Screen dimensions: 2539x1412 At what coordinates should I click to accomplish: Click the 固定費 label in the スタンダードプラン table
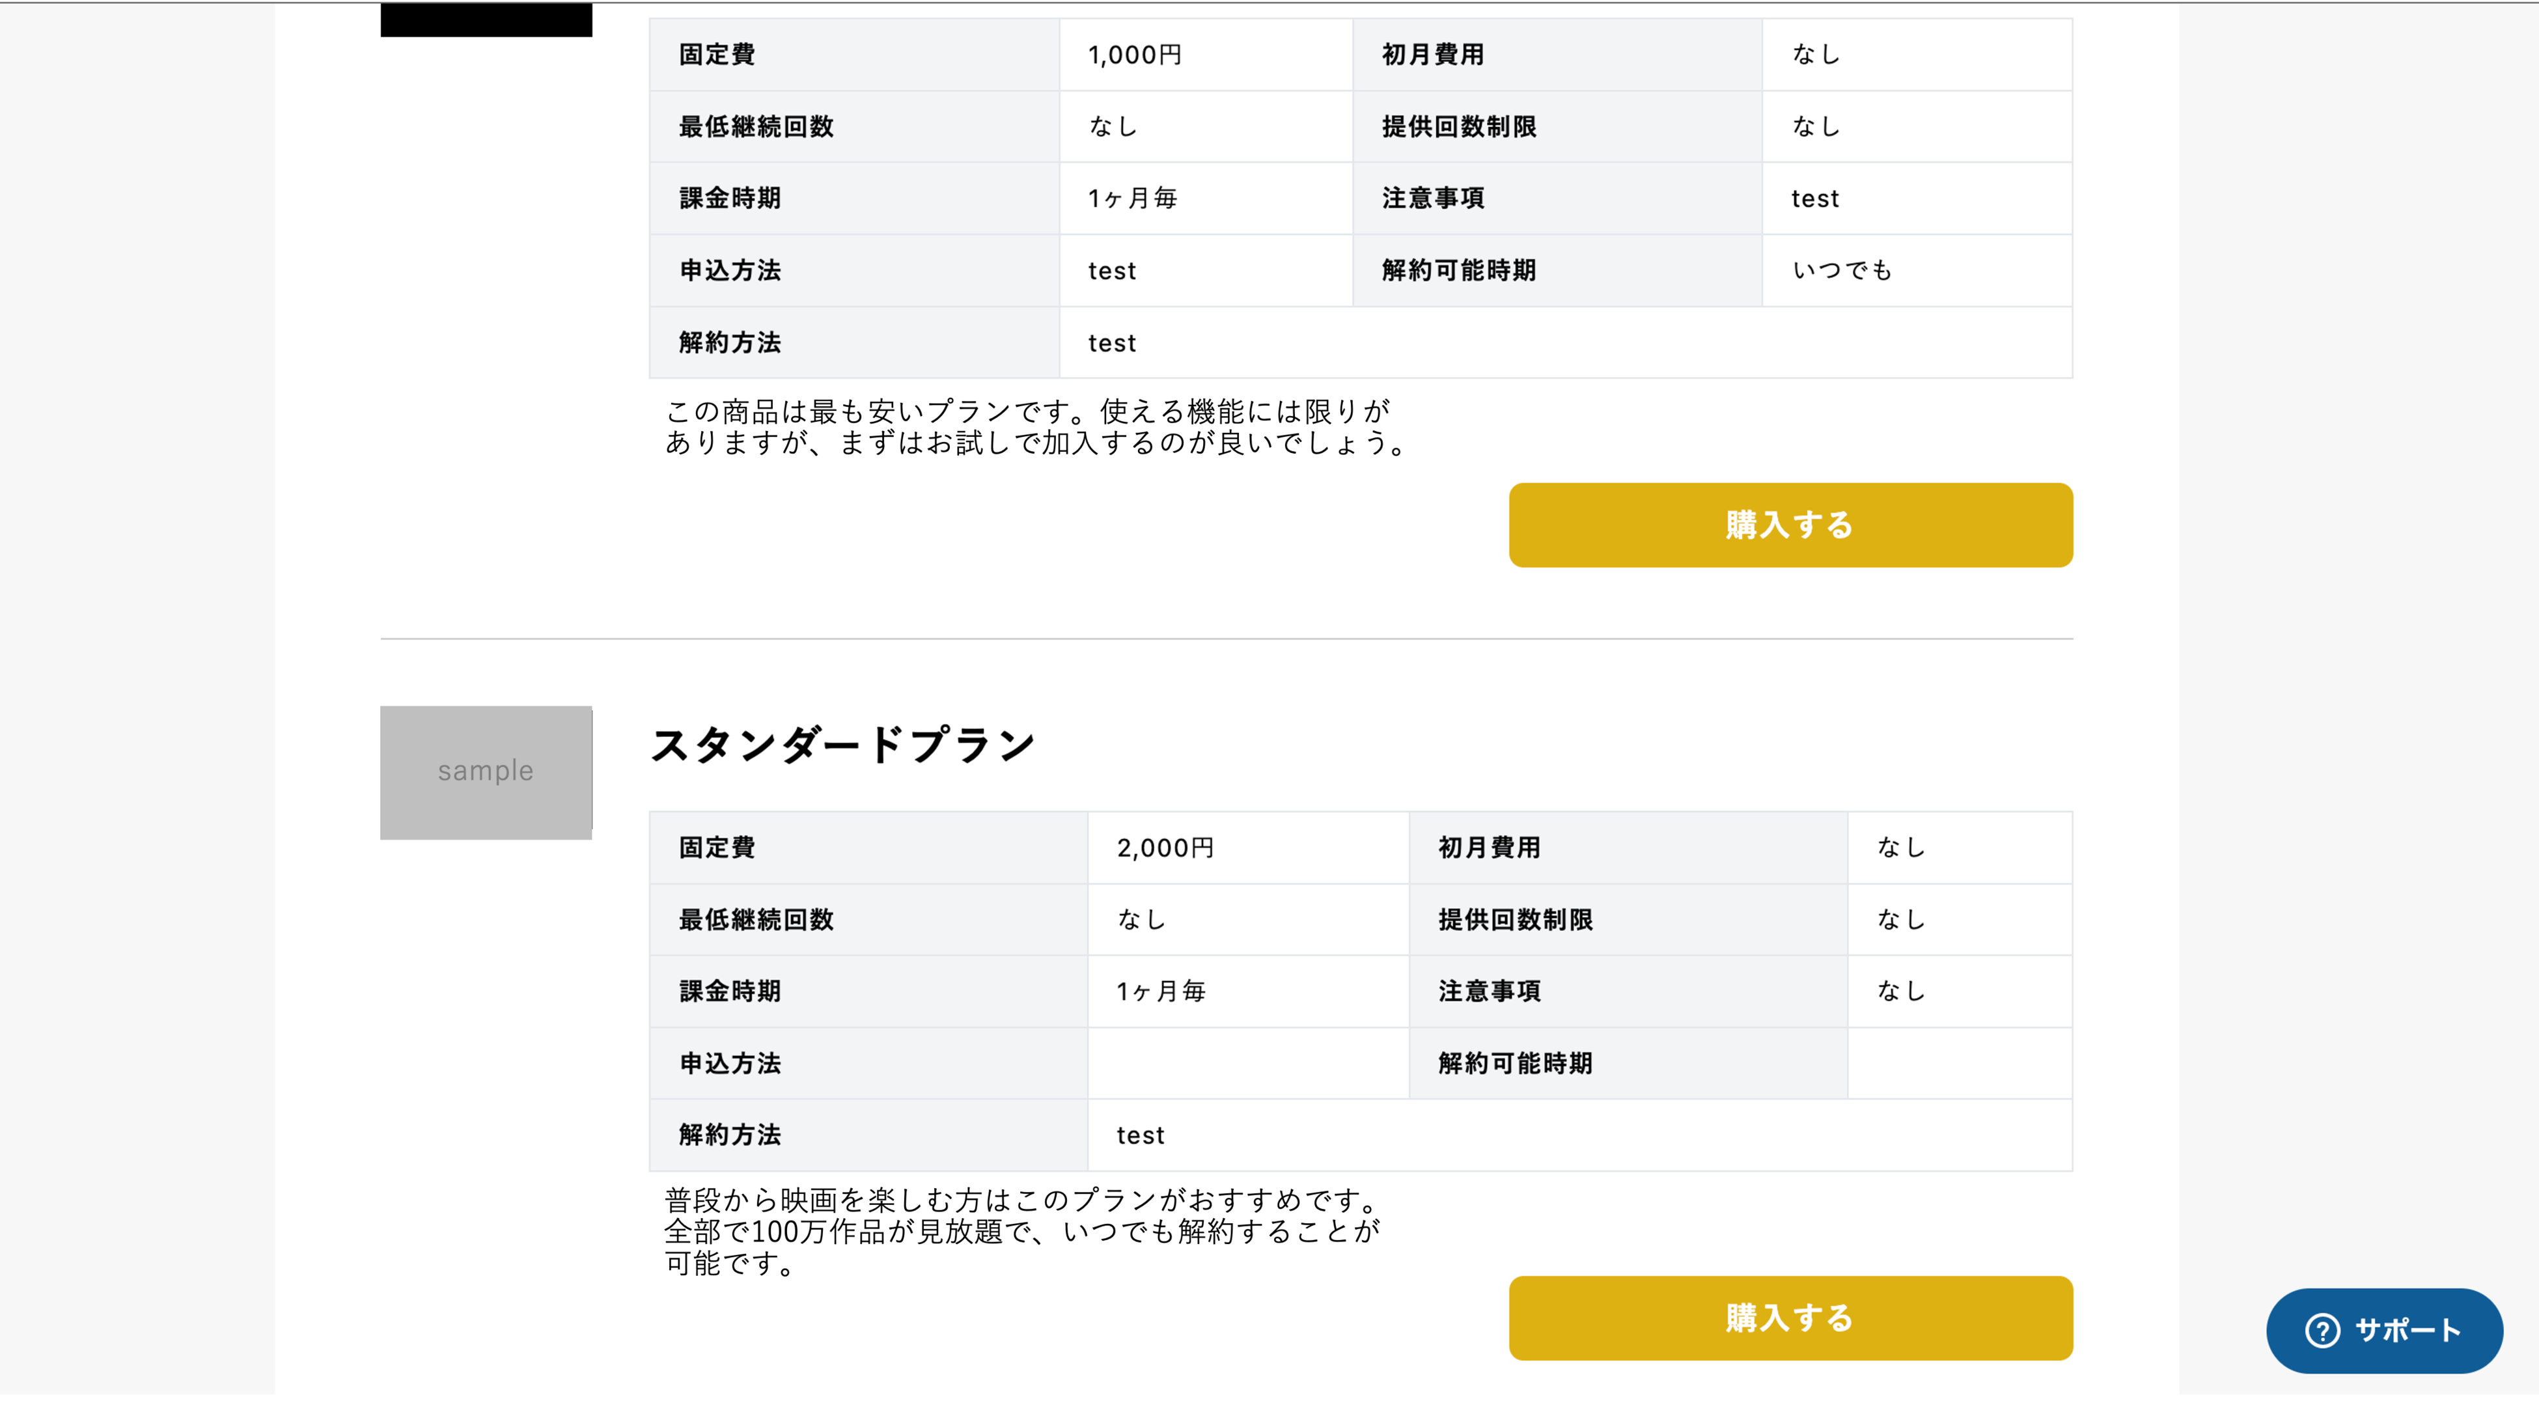tap(717, 848)
